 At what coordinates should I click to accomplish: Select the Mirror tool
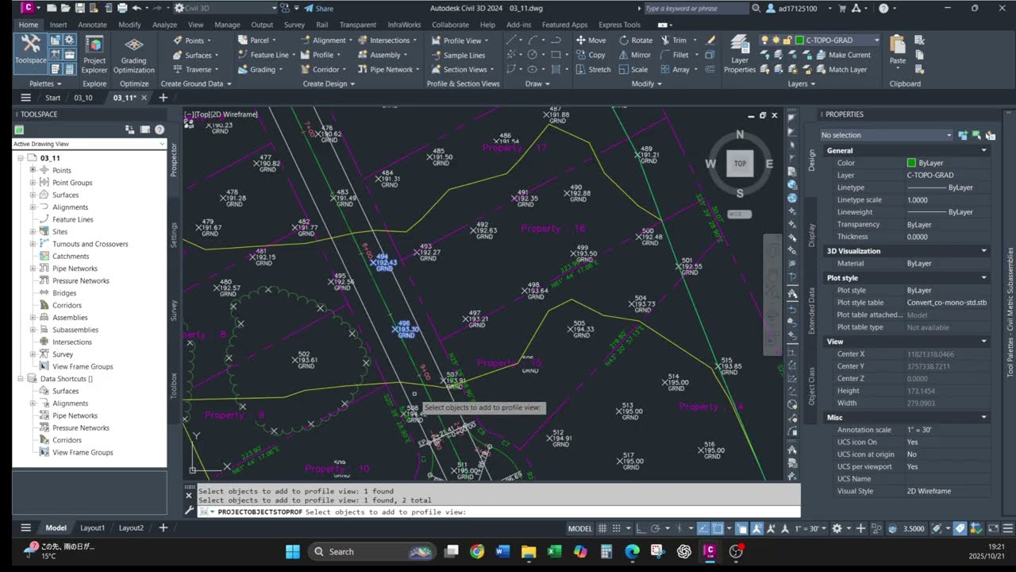click(635, 55)
